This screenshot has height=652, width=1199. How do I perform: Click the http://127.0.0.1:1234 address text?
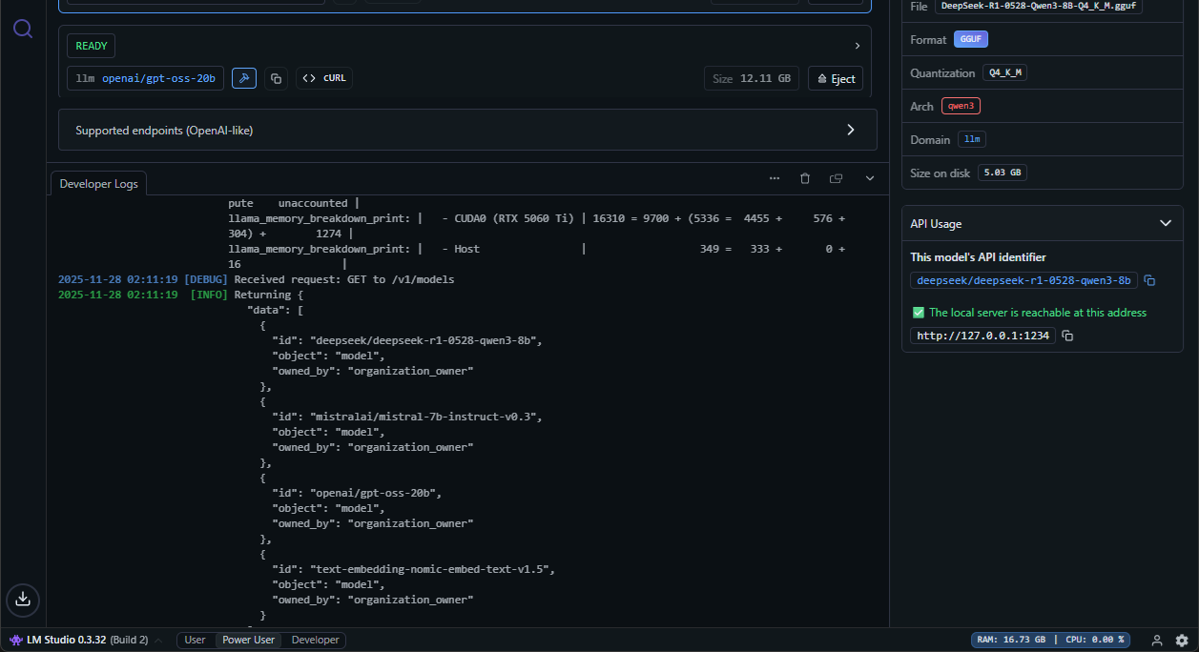click(x=982, y=336)
